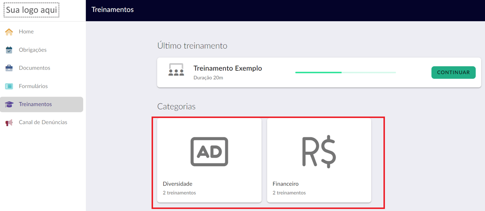Open the Treinamento Exemplo title
The height and width of the screenshot is (211, 485).
pyautogui.click(x=228, y=68)
